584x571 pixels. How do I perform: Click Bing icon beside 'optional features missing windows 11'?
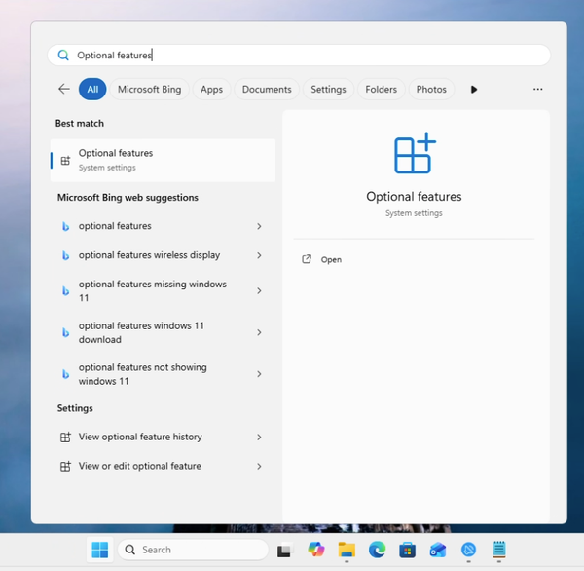65,291
